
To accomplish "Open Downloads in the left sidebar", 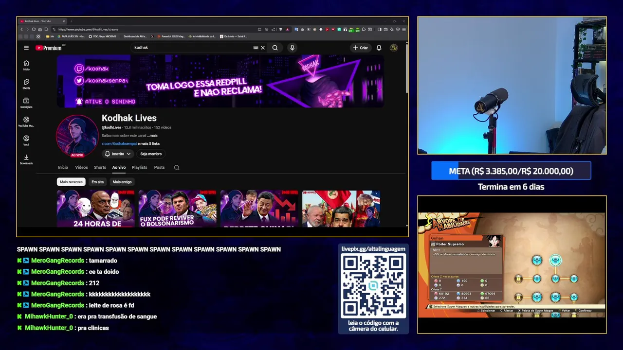I will tap(26, 159).
